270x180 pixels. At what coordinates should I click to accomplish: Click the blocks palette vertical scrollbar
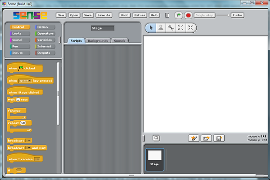tap(58, 94)
